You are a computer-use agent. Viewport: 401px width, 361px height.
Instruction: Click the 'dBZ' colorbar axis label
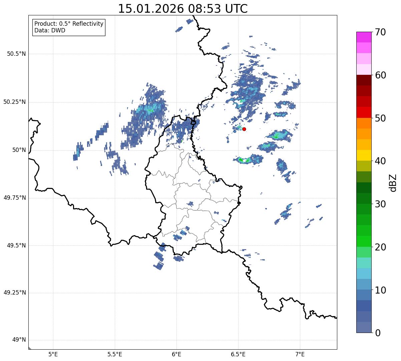click(x=393, y=182)
